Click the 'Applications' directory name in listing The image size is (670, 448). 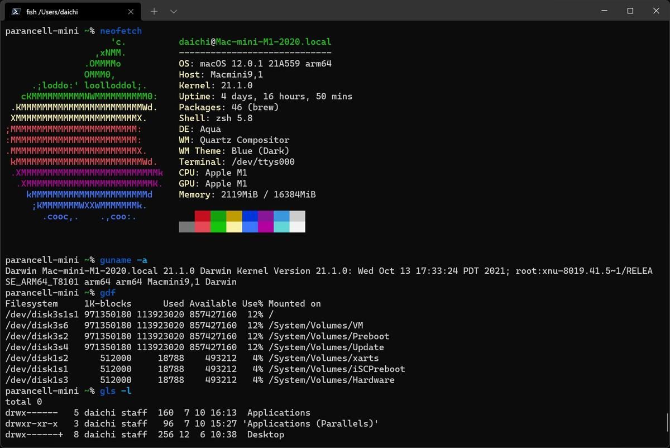pyautogui.click(x=279, y=413)
